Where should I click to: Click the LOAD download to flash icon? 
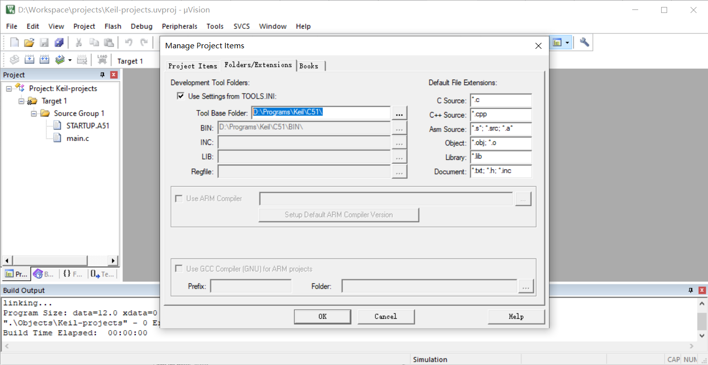[x=102, y=60]
